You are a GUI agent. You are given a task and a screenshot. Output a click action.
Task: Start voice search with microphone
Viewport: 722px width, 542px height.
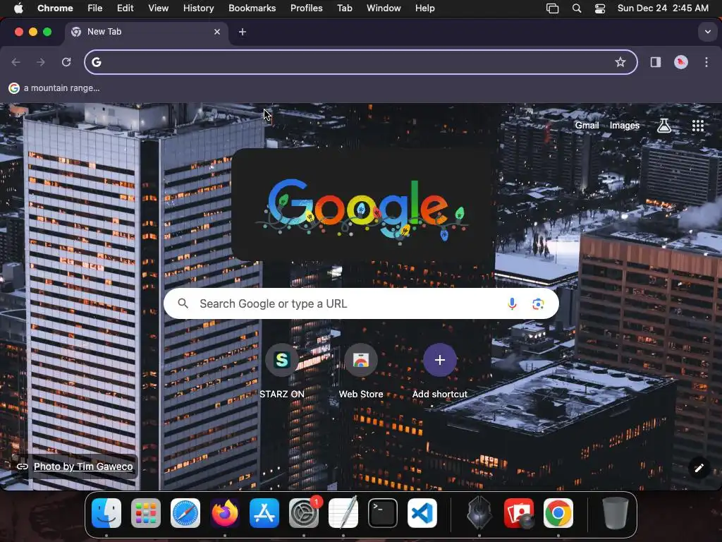pyautogui.click(x=512, y=303)
